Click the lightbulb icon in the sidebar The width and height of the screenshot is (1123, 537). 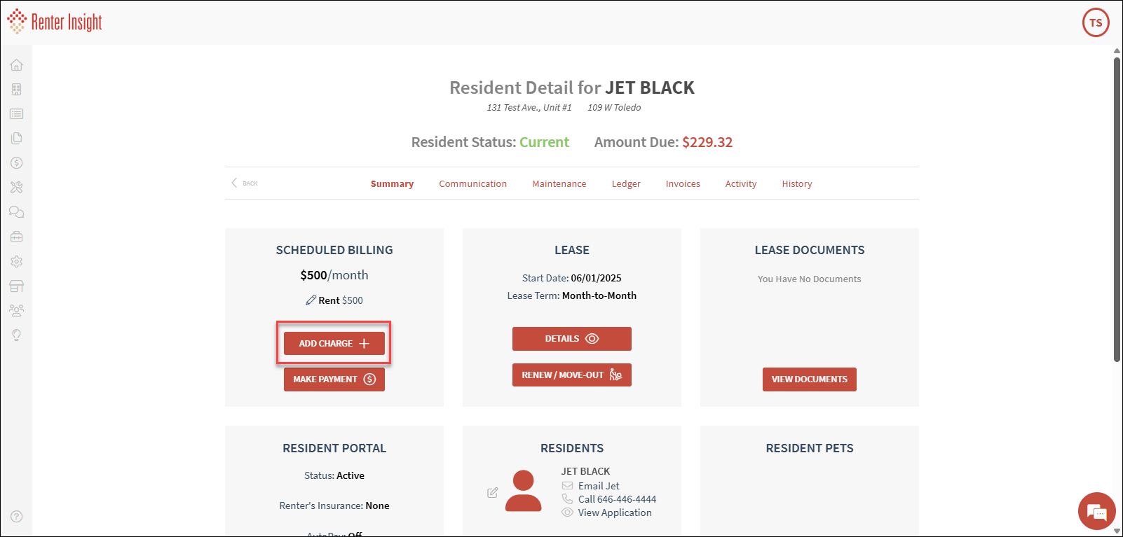[x=17, y=335]
